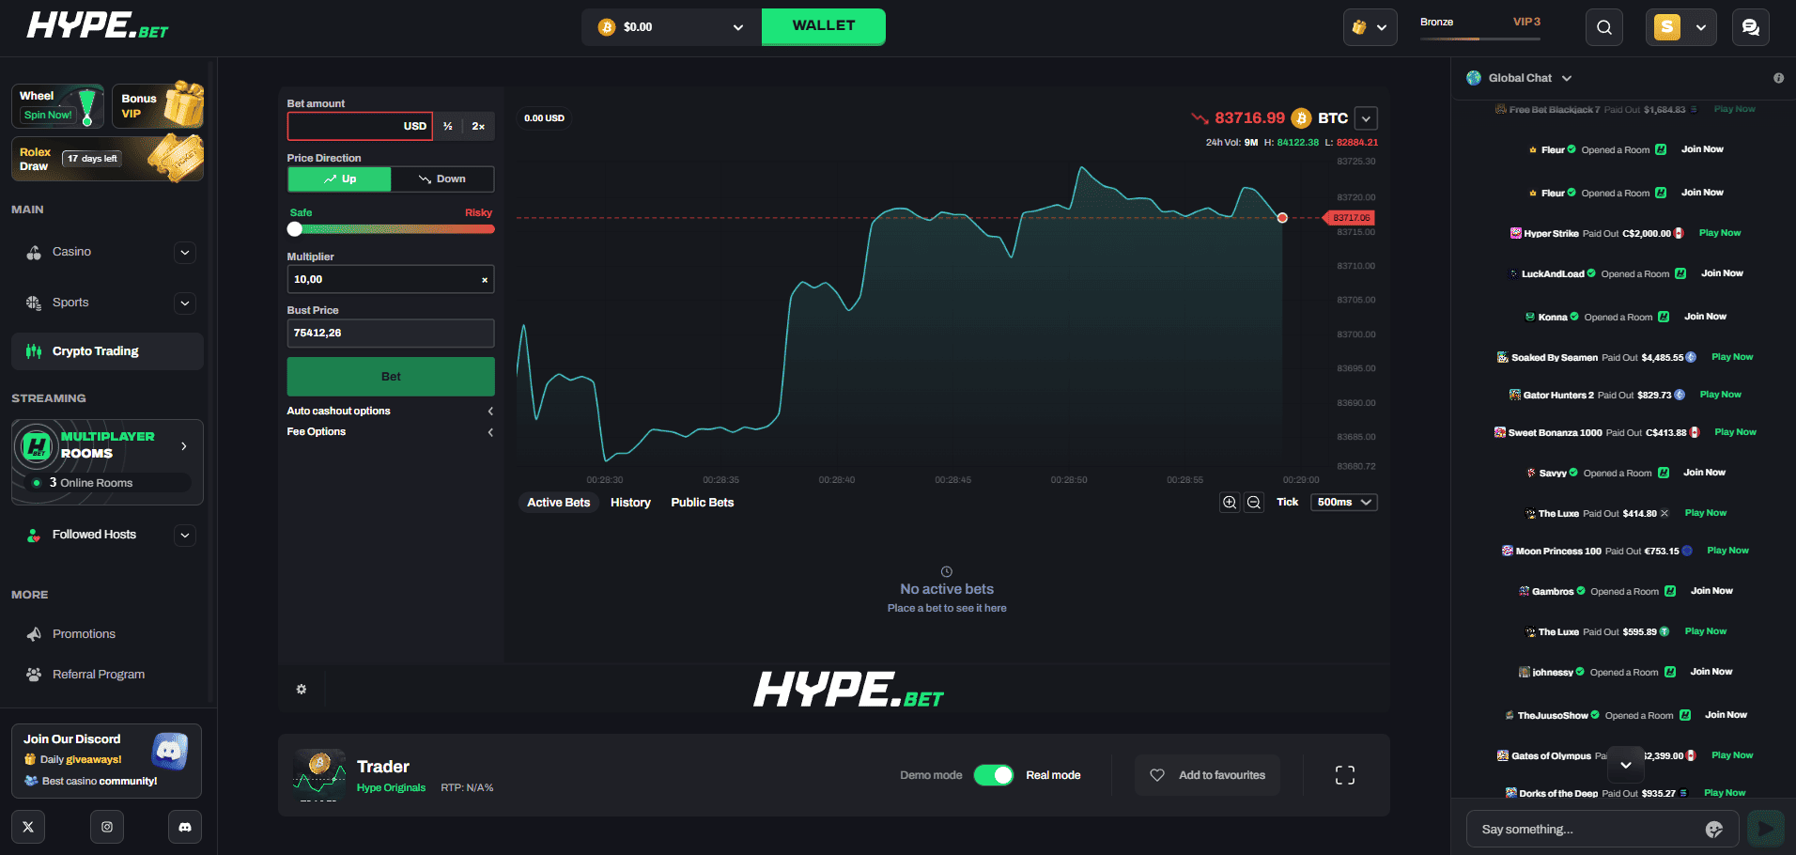
Task: Open Crypto Trading in sidebar
Action: coord(107,351)
